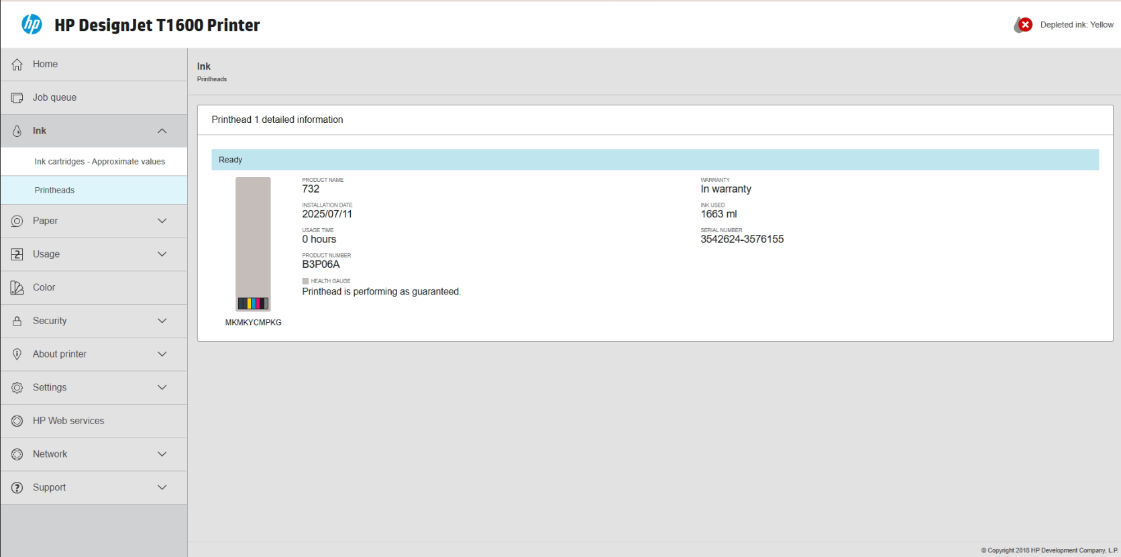Click the Settings gear icon

click(x=17, y=388)
